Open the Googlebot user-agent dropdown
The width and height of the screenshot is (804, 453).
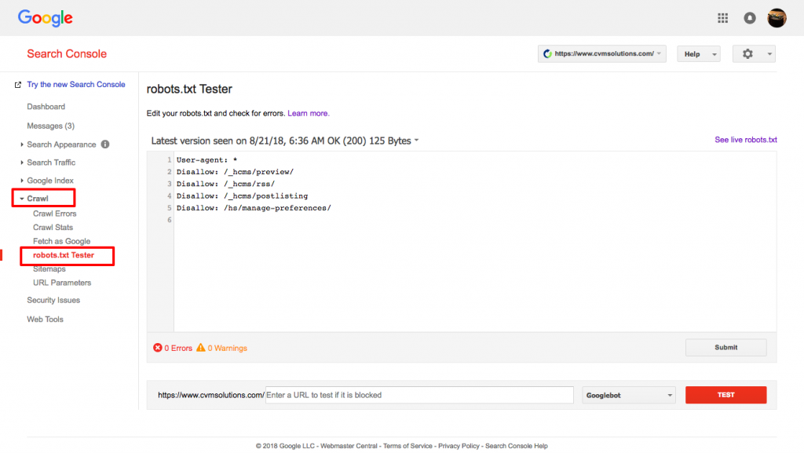pos(629,396)
